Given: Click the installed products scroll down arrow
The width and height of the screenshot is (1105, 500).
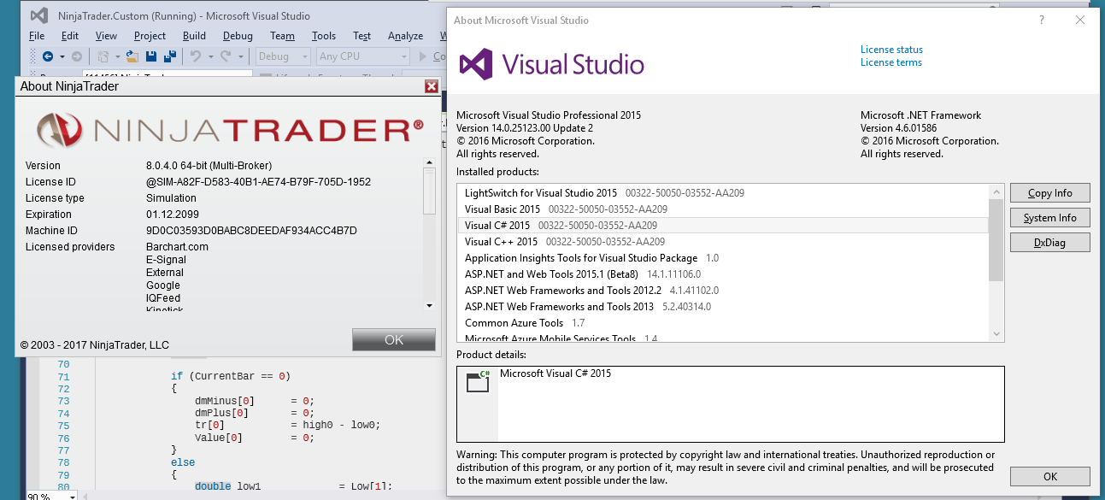Looking at the screenshot, I should click(x=996, y=334).
